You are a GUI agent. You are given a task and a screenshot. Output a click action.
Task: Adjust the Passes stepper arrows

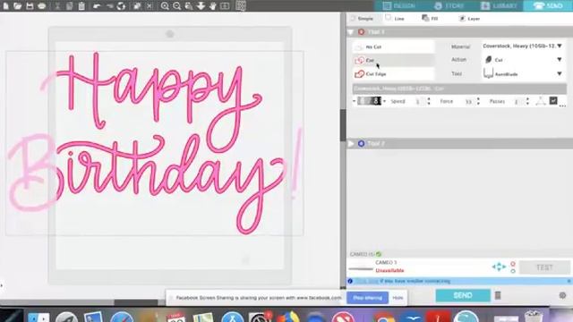tap(527, 101)
